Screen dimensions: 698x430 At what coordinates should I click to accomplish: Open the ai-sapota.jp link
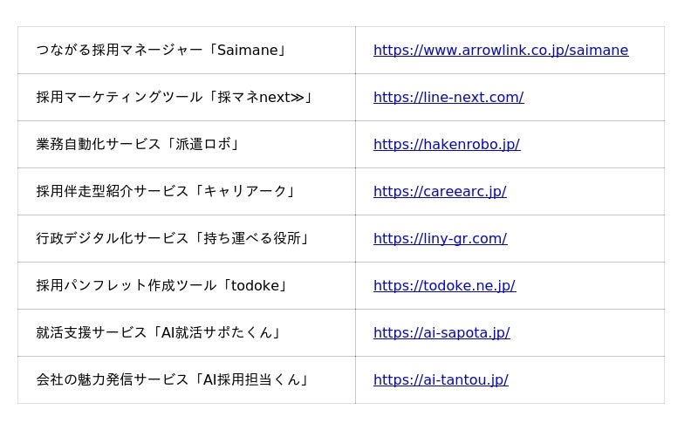pos(441,333)
